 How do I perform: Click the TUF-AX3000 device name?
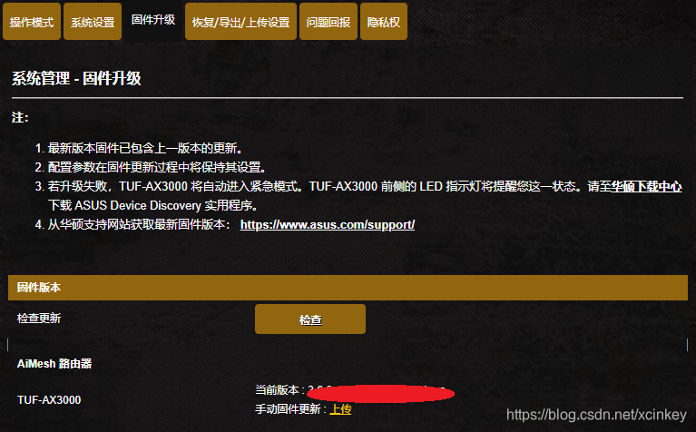(49, 400)
